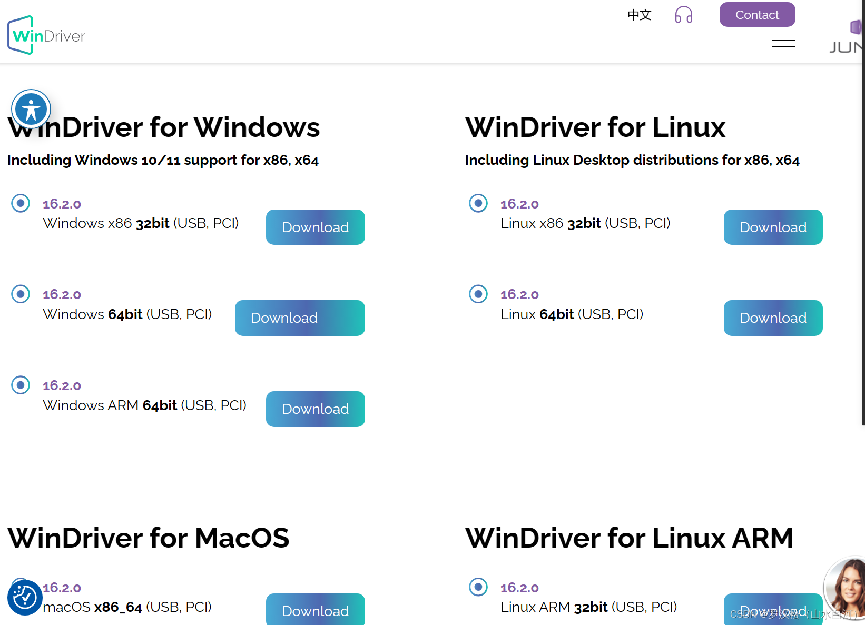Image resolution: width=865 pixels, height=625 pixels.
Task: Click the WinDriver for MacOS heading
Action: pos(149,538)
